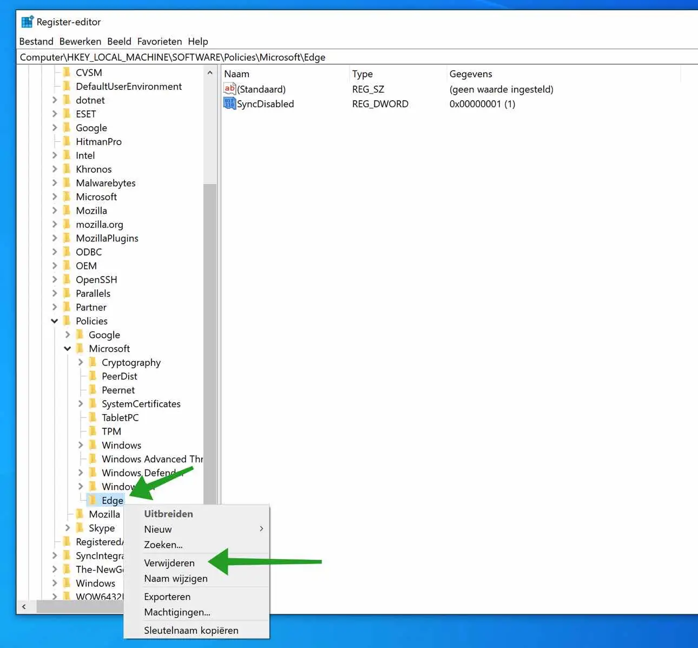Select the Windows Advanced Thr key

[152, 459]
